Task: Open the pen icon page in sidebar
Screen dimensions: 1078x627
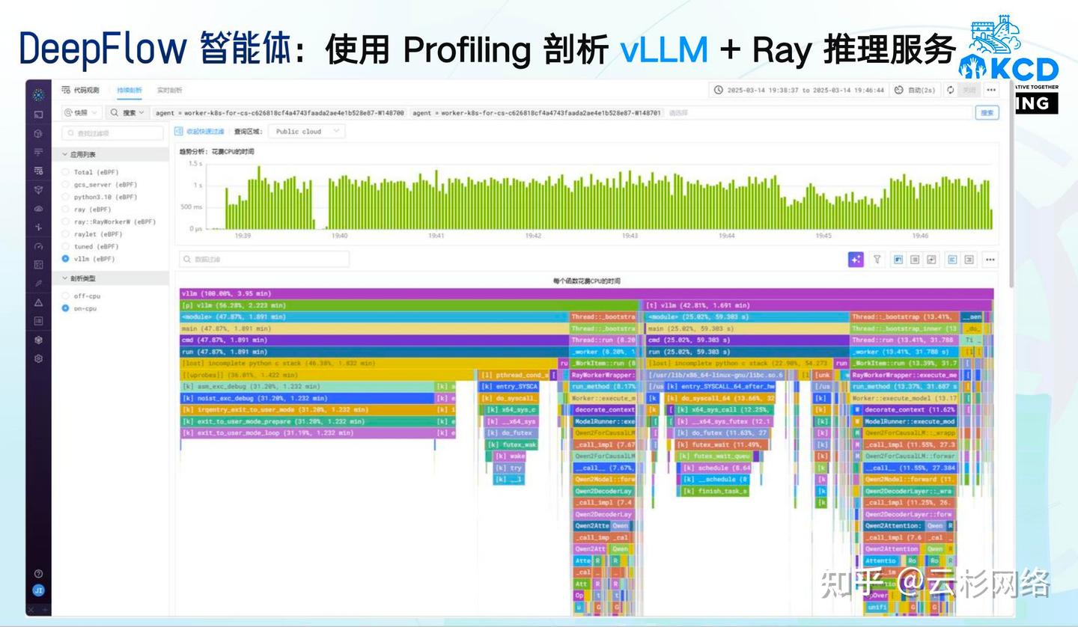Action: (x=38, y=284)
